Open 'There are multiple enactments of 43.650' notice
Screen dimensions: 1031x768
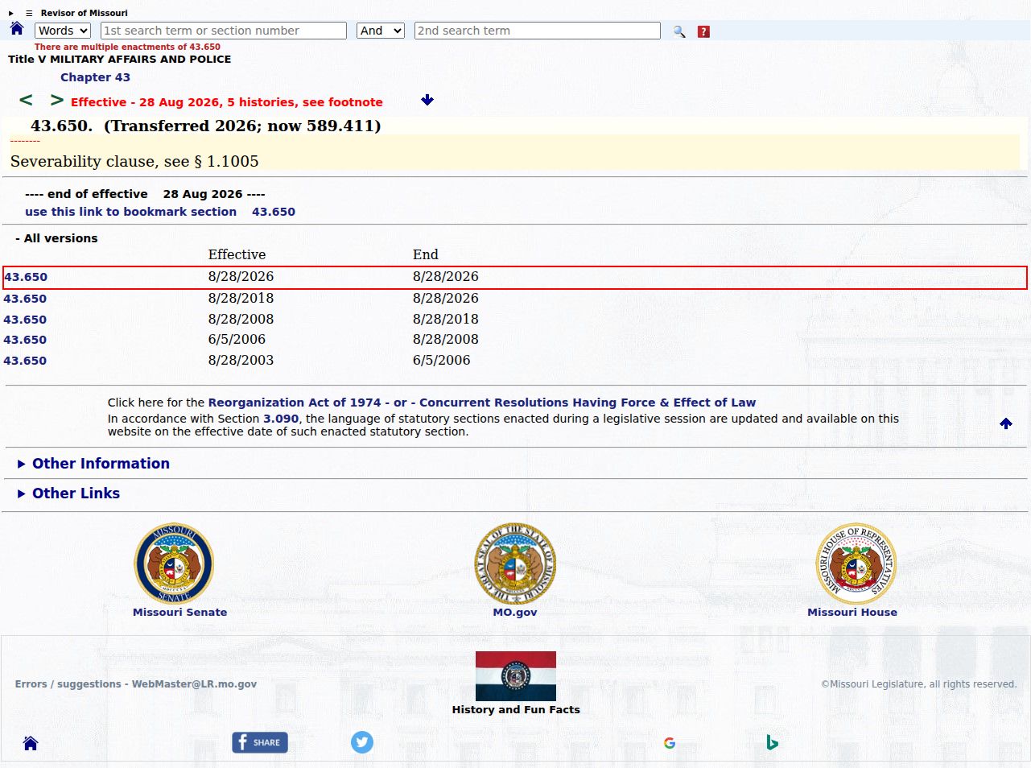point(127,47)
